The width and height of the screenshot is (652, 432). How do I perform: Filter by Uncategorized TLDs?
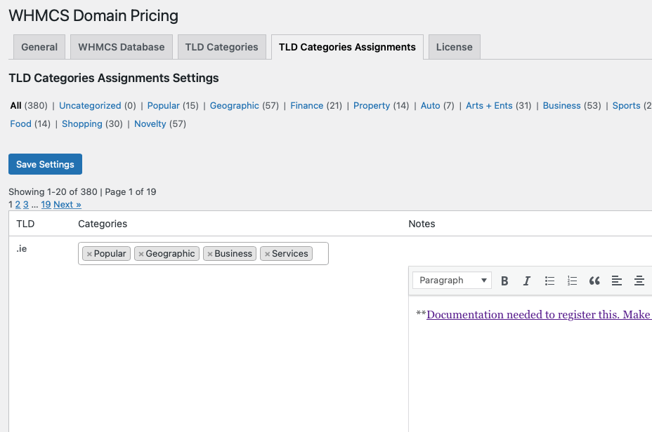click(90, 106)
